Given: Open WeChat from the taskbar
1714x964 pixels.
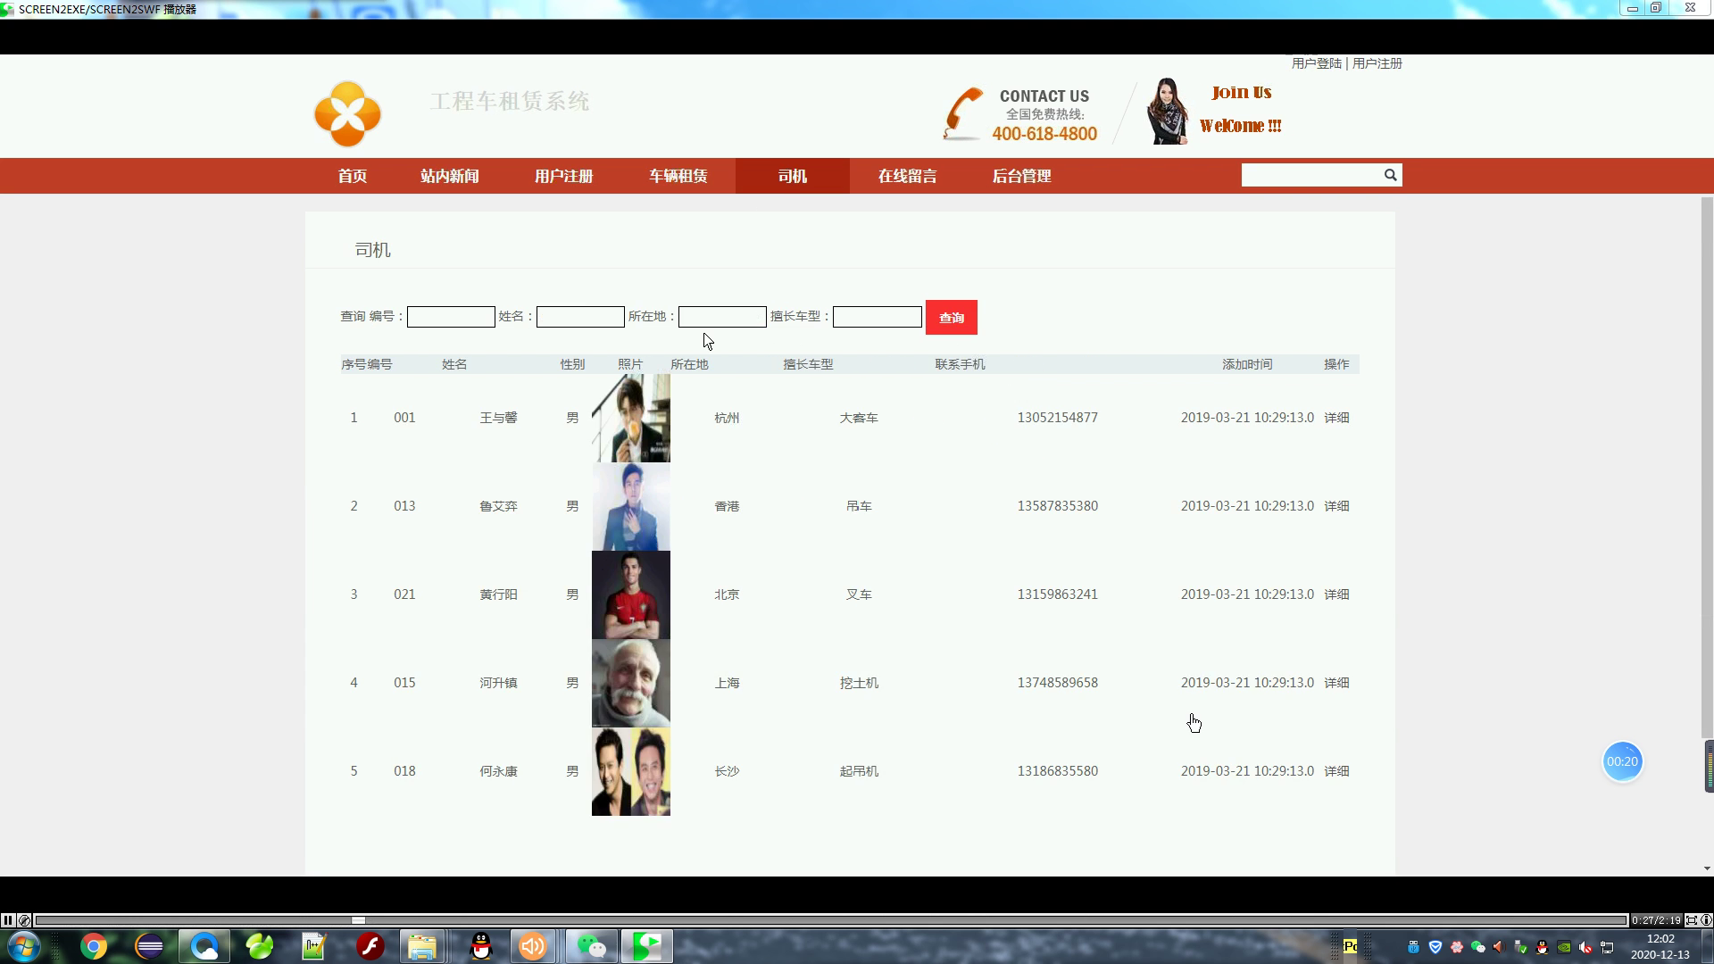Looking at the screenshot, I should click(592, 946).
